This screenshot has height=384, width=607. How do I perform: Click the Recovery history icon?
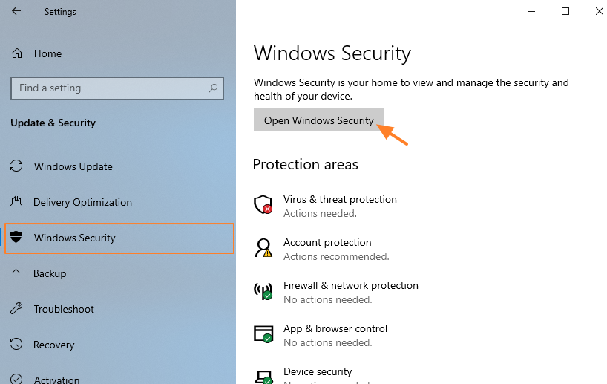click(16, 344)
